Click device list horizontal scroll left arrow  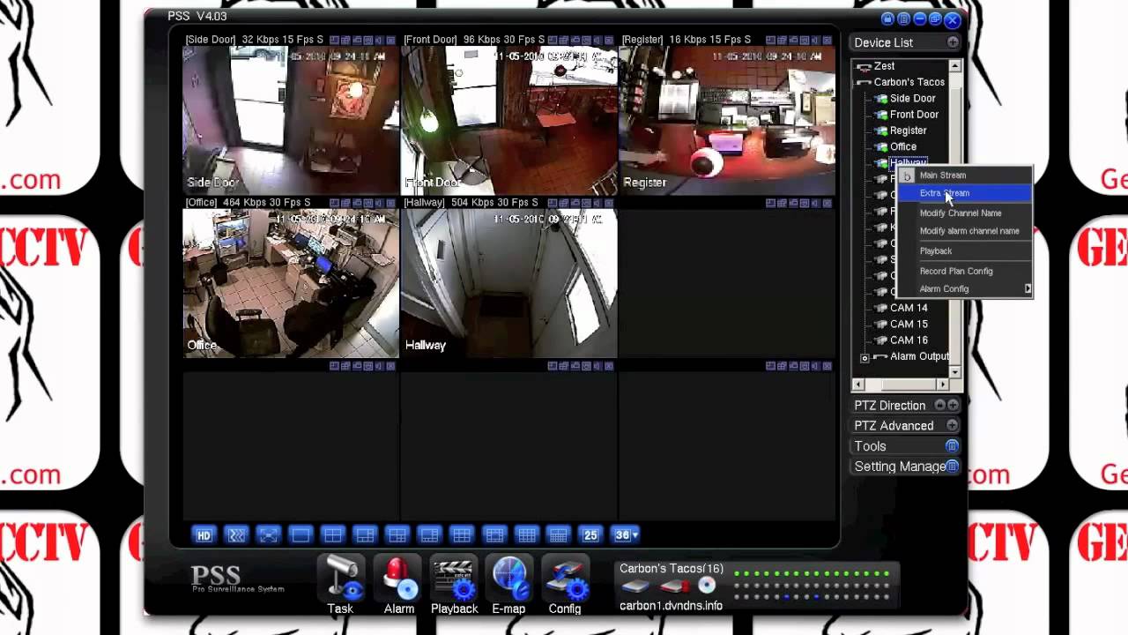pyautogui.click(x=858, y=385)
